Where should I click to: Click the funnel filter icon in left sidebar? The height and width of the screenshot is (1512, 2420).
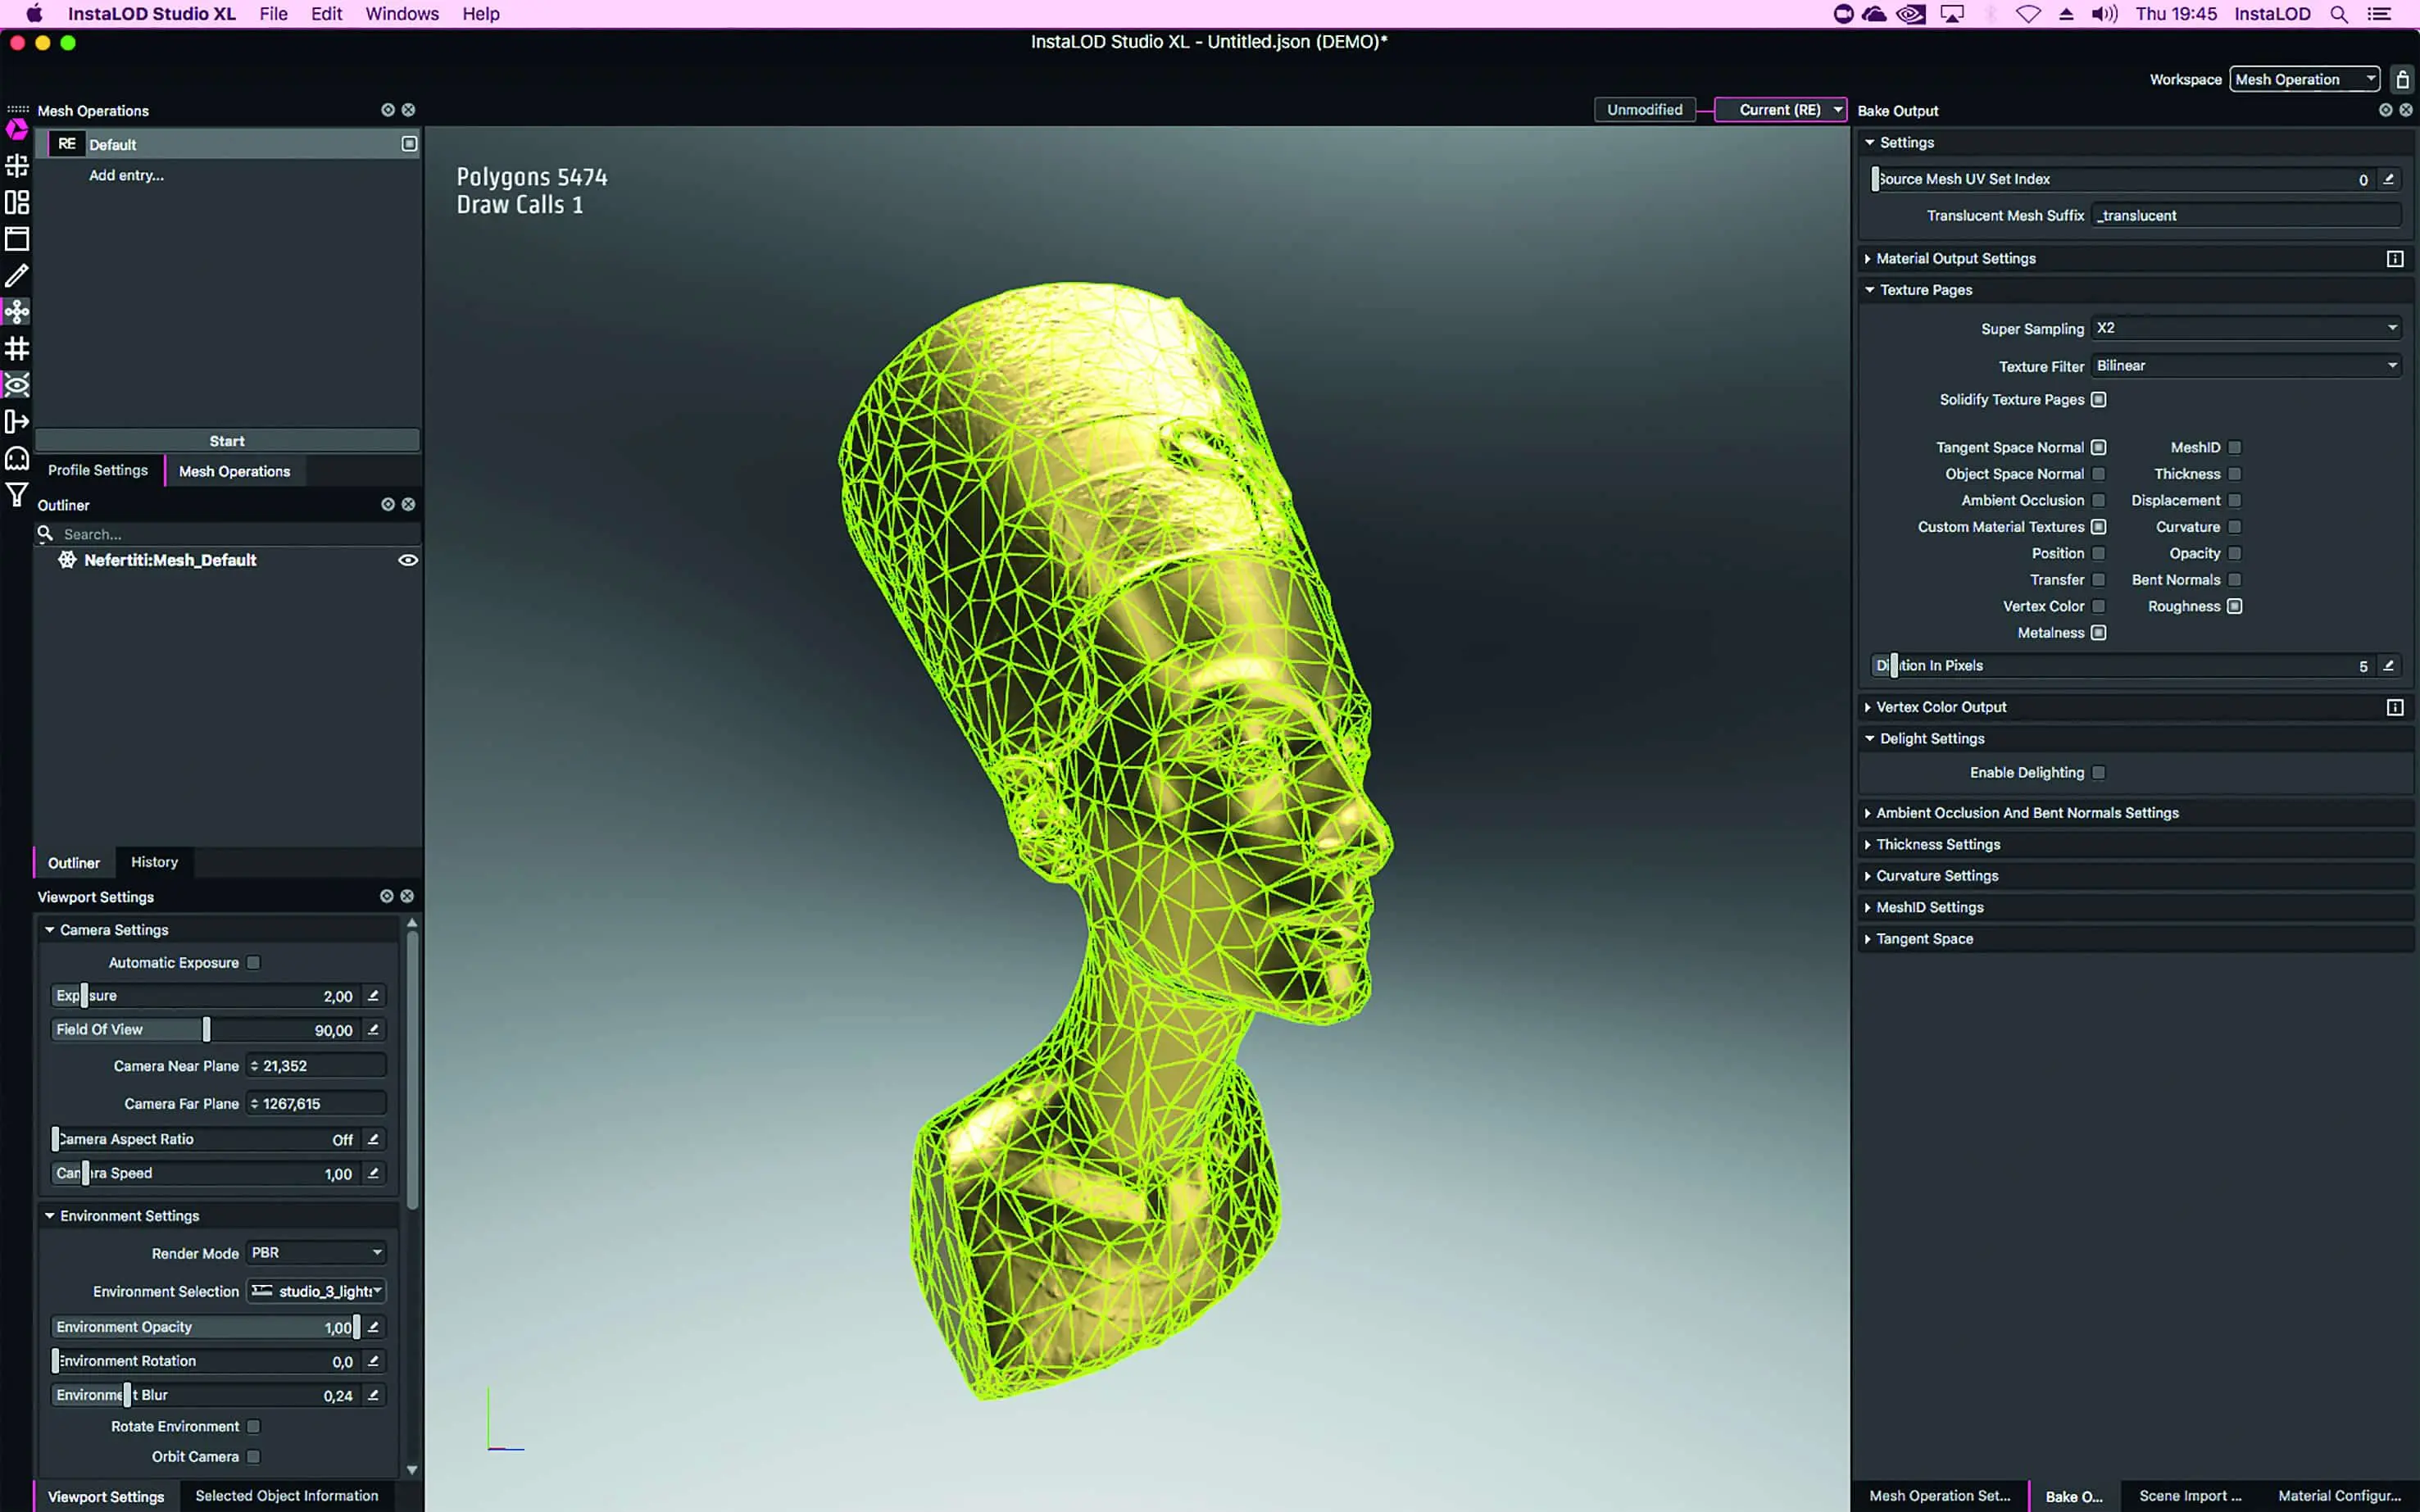17,494
